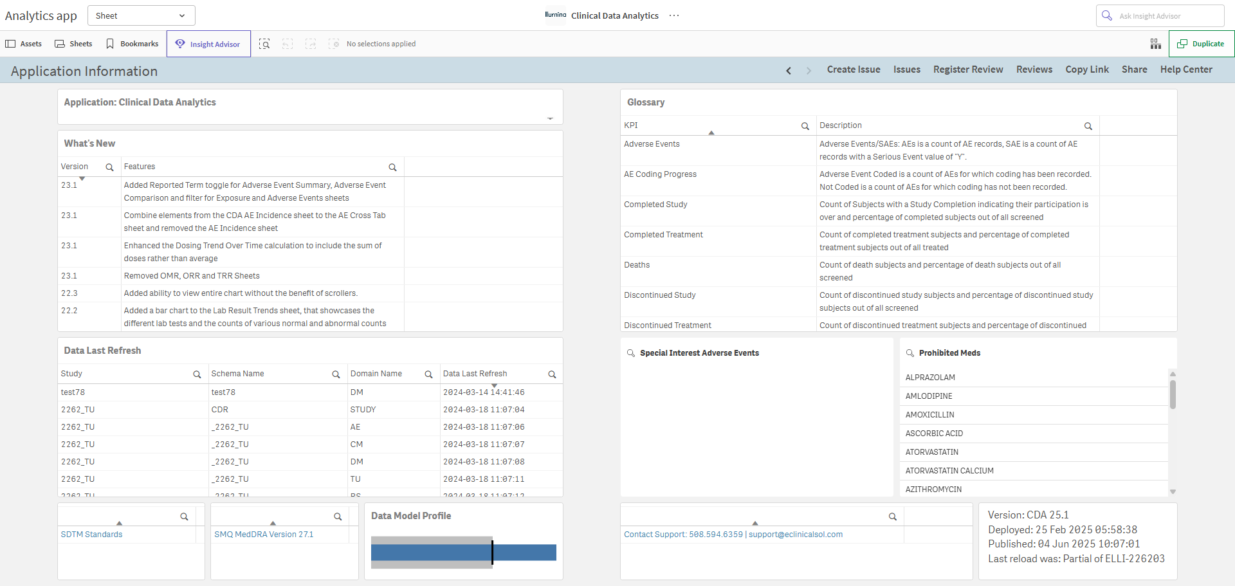Search the Schema Name column
Viewport: 1235px width, 586px height.
coord(336,374)
